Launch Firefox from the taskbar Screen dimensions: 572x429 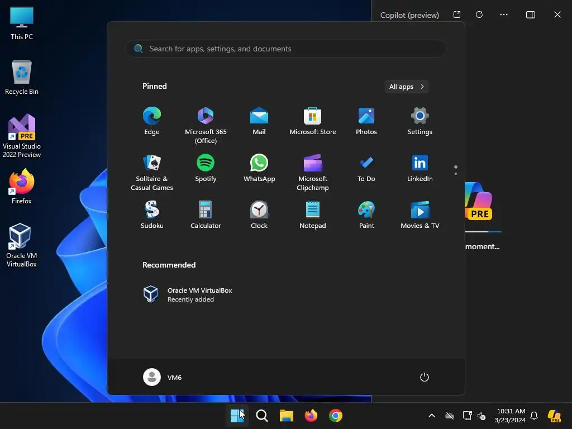pyautogui.click(x=311, y=416)
